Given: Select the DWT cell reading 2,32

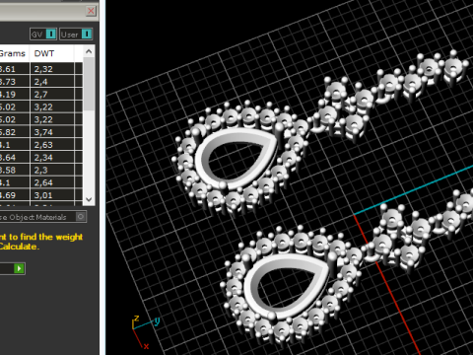Looking at the screenshot, I should pyautogui.click(x=52, y=69).
